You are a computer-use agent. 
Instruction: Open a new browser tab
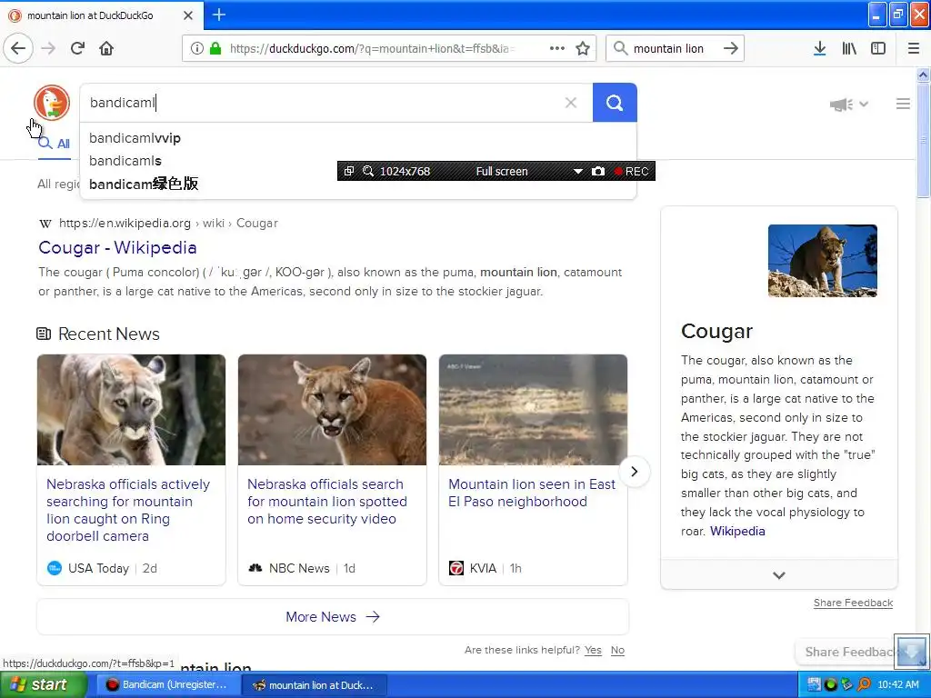click(218, 15)
